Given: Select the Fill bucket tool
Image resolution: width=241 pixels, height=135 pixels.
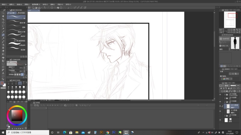Looking at the screenshot, I should click(x=3, y=57).
